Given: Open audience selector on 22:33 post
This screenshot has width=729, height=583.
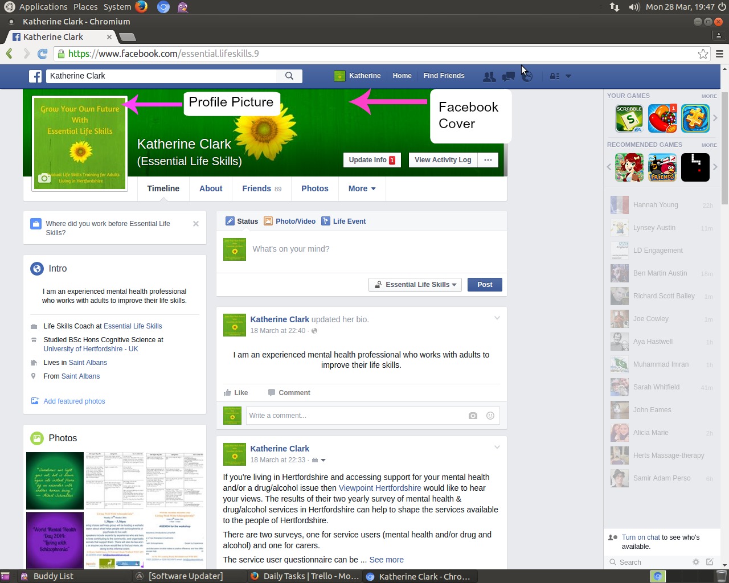Looking at the screenshot, I should 319,460.
